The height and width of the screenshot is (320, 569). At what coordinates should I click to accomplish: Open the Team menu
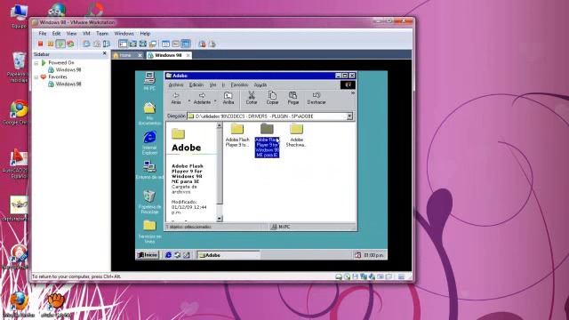(x=102, y=34)
